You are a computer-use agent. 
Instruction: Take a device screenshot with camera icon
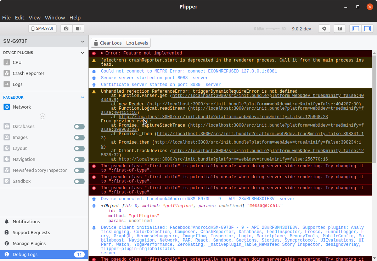(x=66, y=29)
